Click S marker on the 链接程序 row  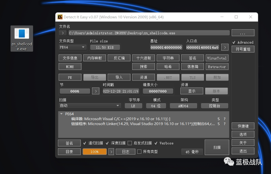(x=219, y=124)
